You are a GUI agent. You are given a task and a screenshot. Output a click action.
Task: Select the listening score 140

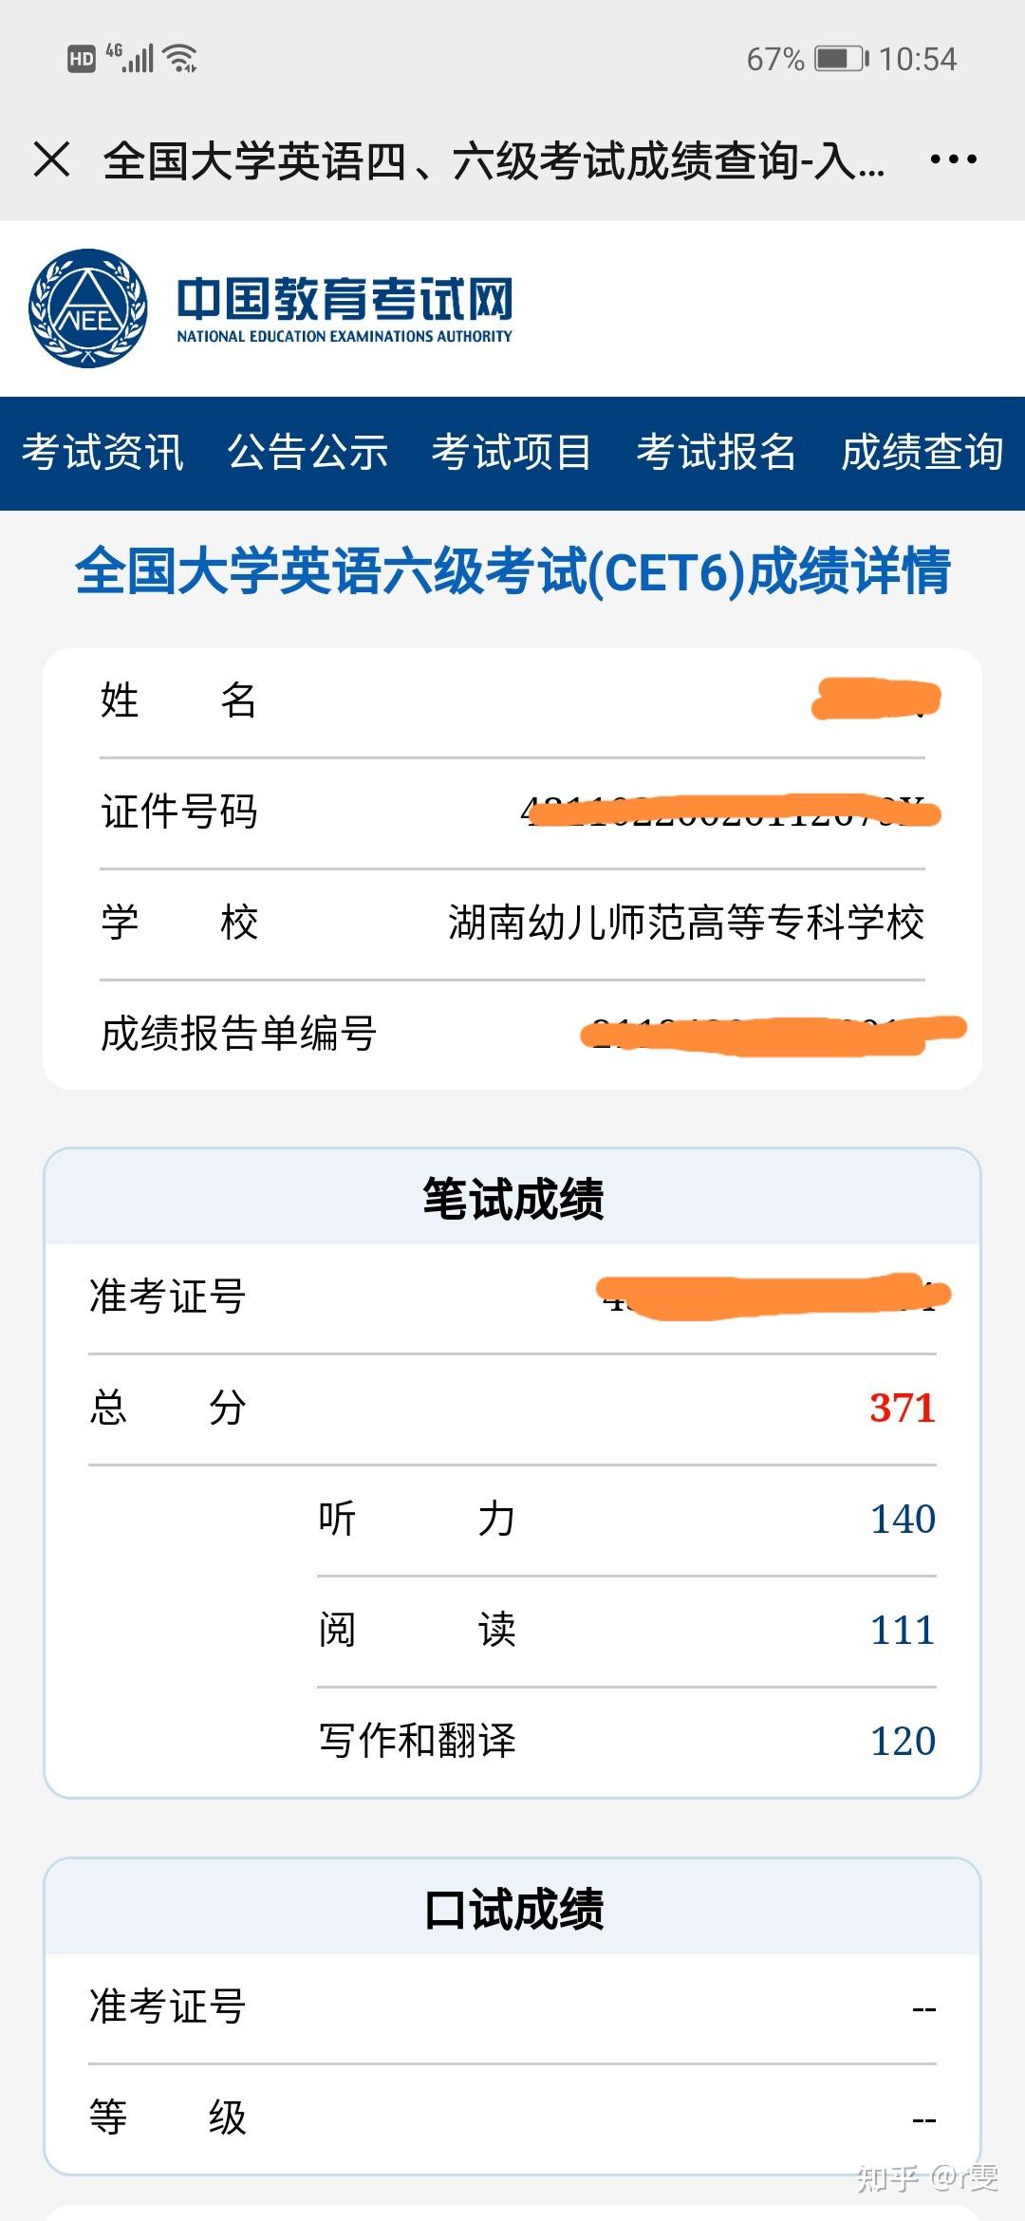tap(903, 1520)
